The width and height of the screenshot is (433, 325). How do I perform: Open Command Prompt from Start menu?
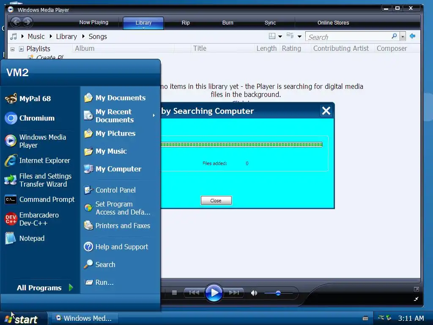pyautogui.click(x=40, y=199)
